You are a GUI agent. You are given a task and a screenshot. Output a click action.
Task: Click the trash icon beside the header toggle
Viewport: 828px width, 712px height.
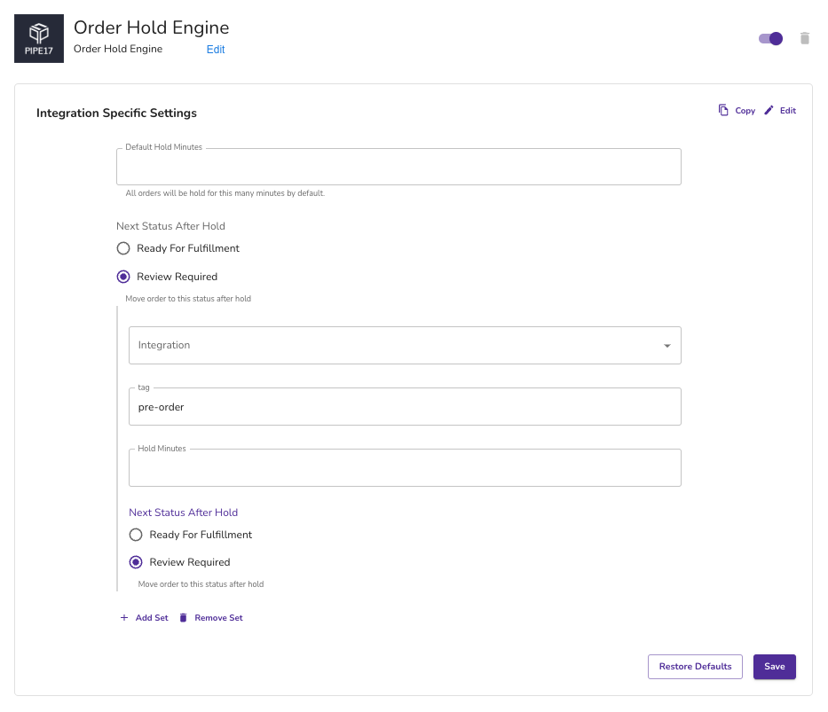tap(805, 38)
